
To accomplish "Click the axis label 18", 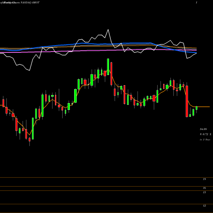I will [x=204, y=179].
